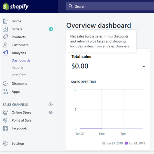
Task: Focus the Search input field
Action: (110, 6)
